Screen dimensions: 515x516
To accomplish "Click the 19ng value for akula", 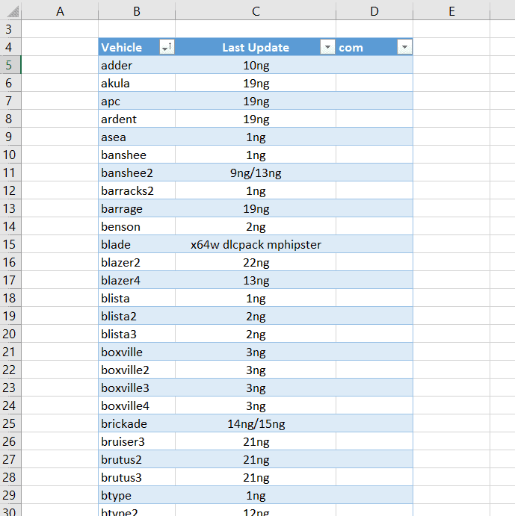I will (x=256, y=83).
